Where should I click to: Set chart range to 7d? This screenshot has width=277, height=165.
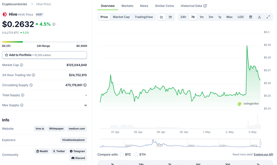tap(193, 17)
